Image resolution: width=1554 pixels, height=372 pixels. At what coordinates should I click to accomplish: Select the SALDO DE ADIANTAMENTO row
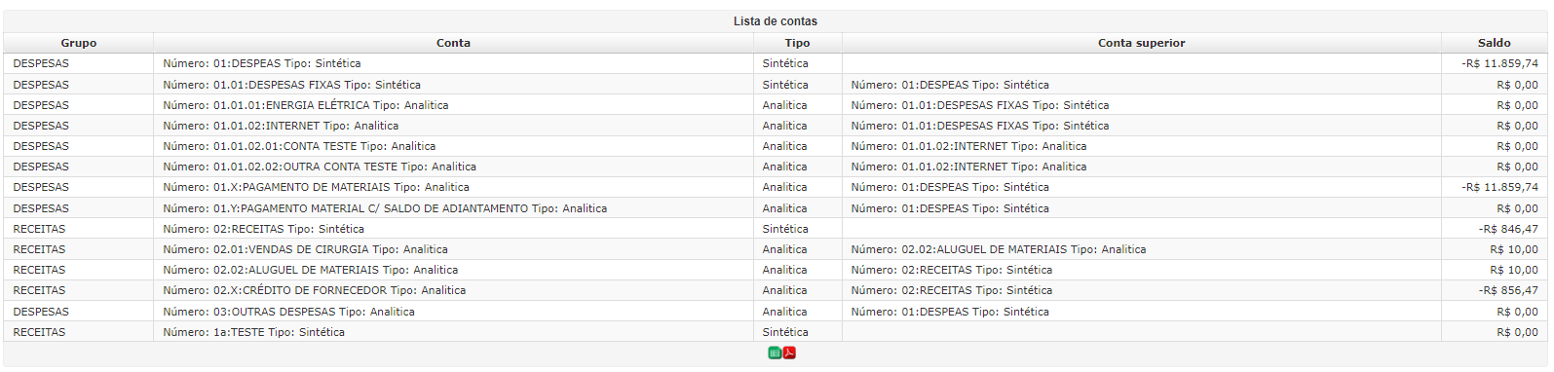tap(776, 208)
